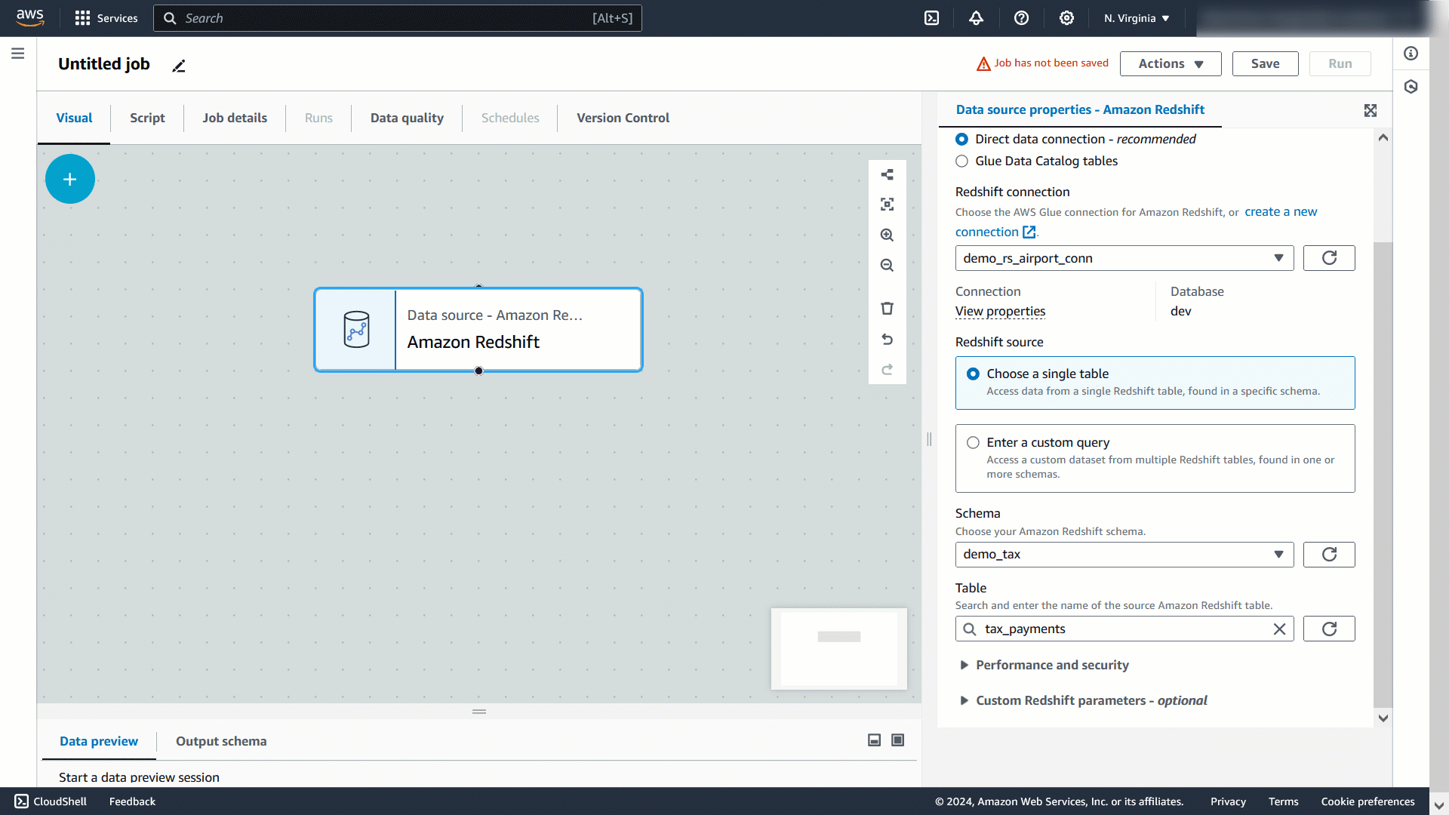Select Direct data connection radio button
1449x815 pixels.
click(961, 139)
